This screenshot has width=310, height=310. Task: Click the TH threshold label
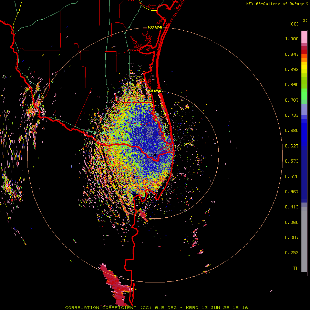coord(296,268)
